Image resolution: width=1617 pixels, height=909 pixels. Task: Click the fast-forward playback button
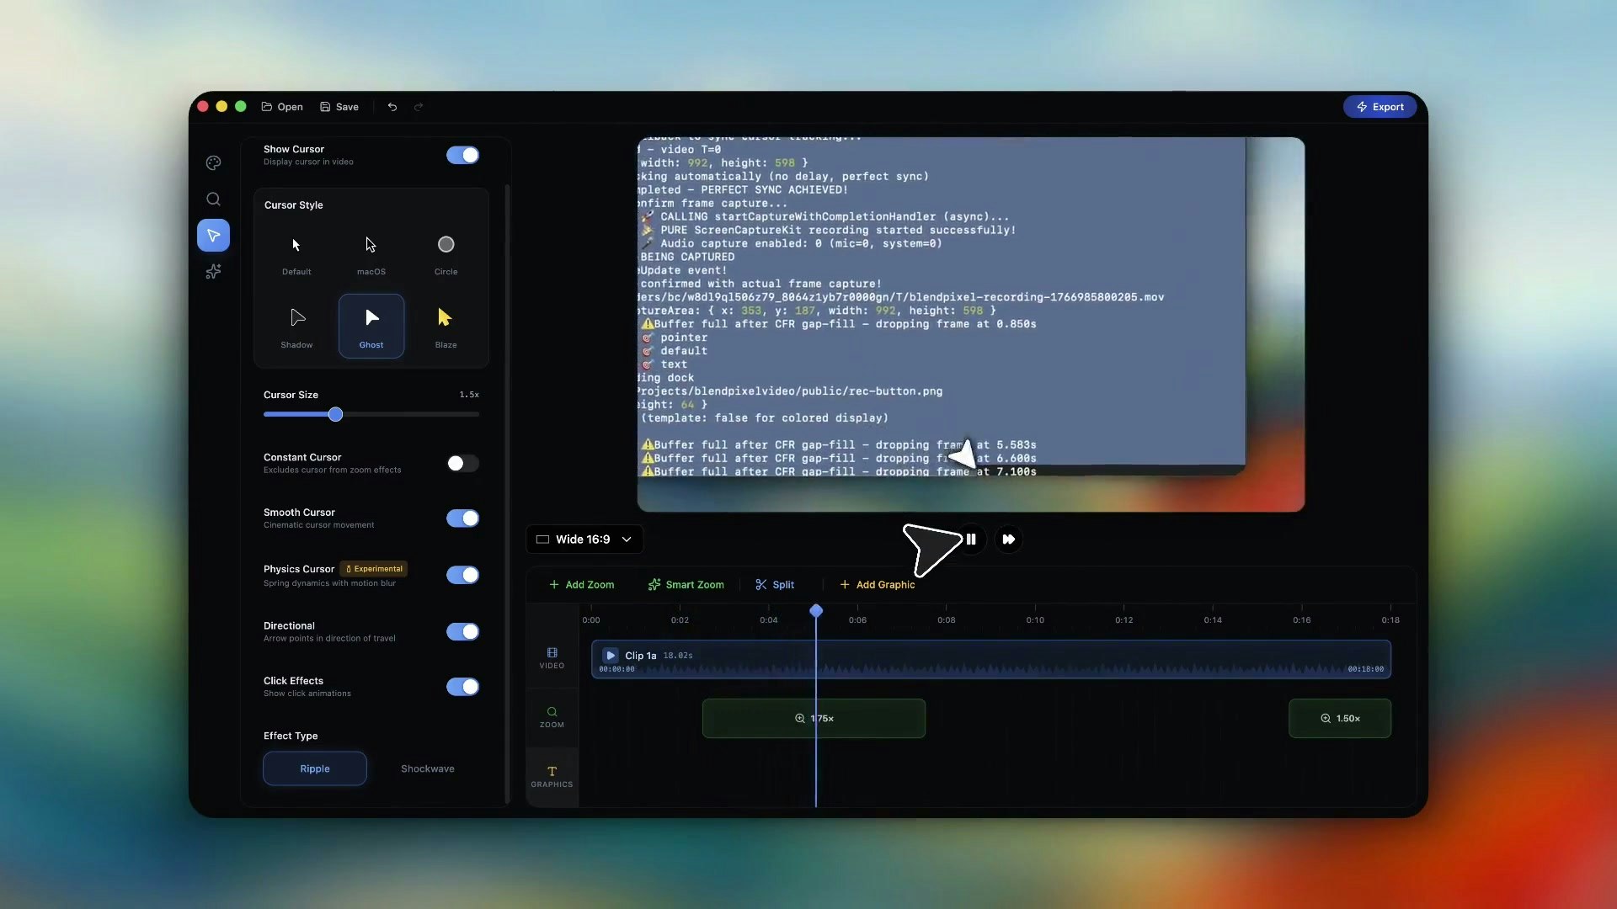1008,540
